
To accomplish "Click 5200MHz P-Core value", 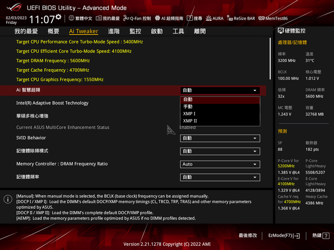I will pos(286,166).
